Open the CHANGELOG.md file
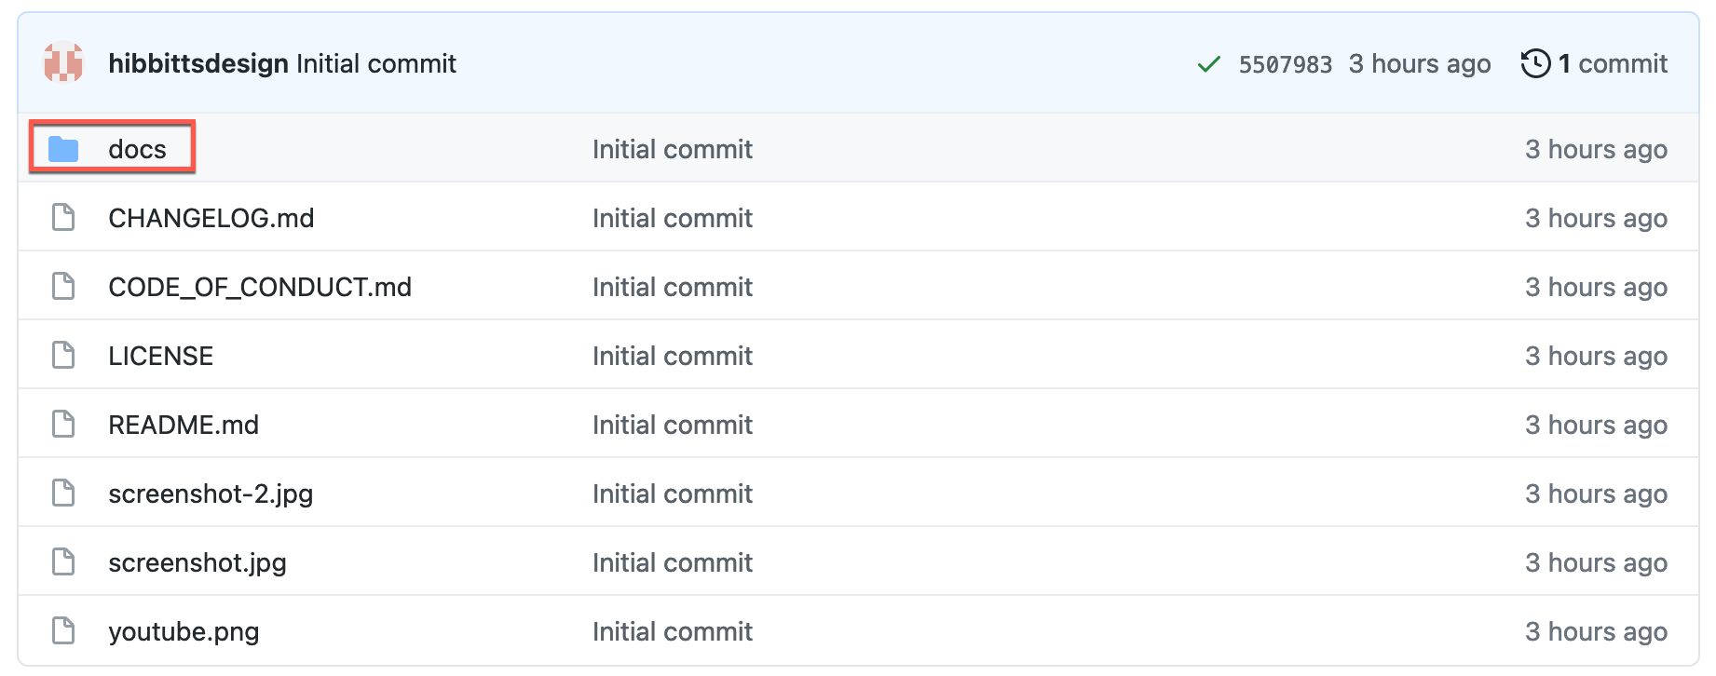The width and height of the screenshot is (1716, 676). 211,216
